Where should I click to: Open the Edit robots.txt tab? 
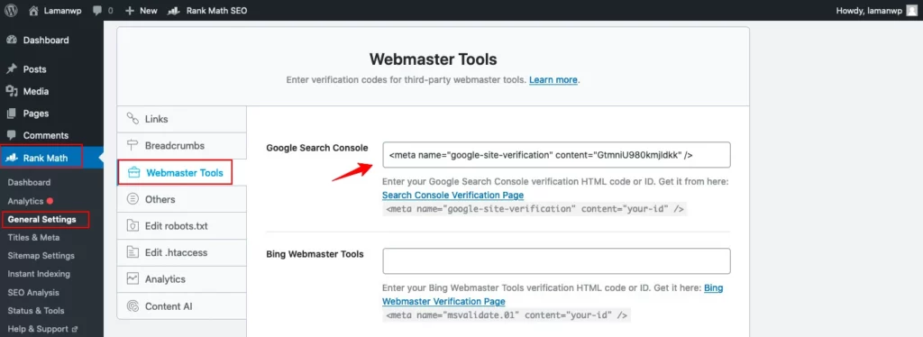181,226
